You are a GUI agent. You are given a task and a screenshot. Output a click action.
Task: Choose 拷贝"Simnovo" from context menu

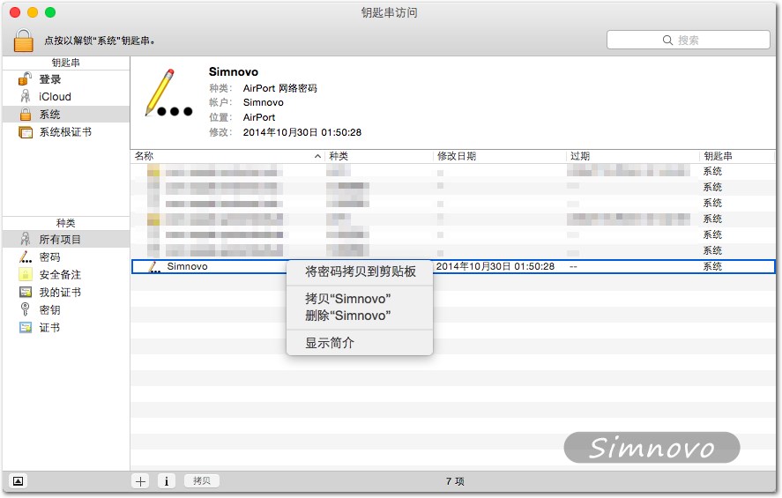point(347,299)
